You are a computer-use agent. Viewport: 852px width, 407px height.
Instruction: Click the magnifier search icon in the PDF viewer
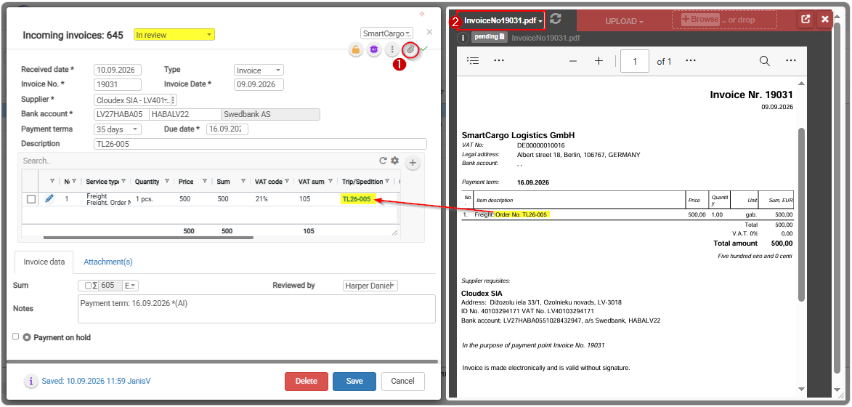[765, 61]
